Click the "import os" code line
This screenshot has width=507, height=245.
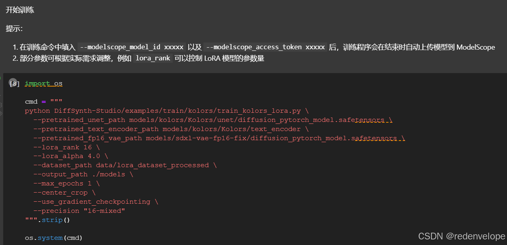tap(44, 83)
